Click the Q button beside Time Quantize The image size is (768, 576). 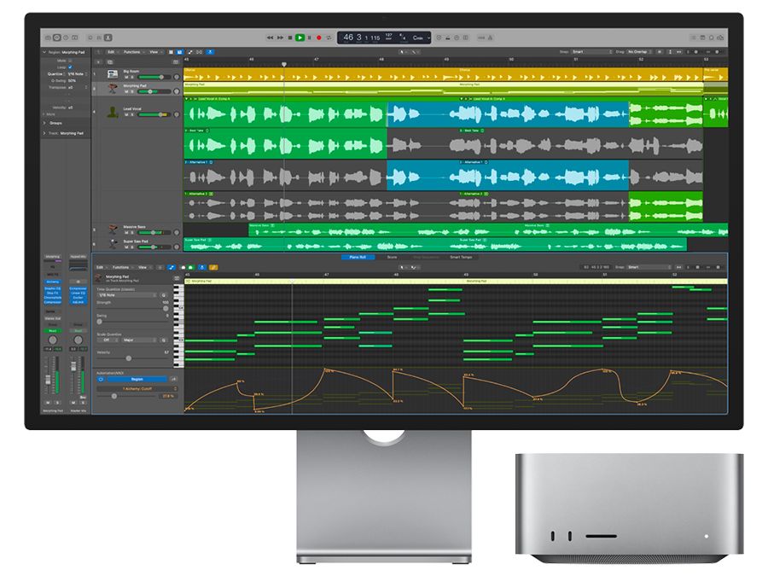[164, 295]
